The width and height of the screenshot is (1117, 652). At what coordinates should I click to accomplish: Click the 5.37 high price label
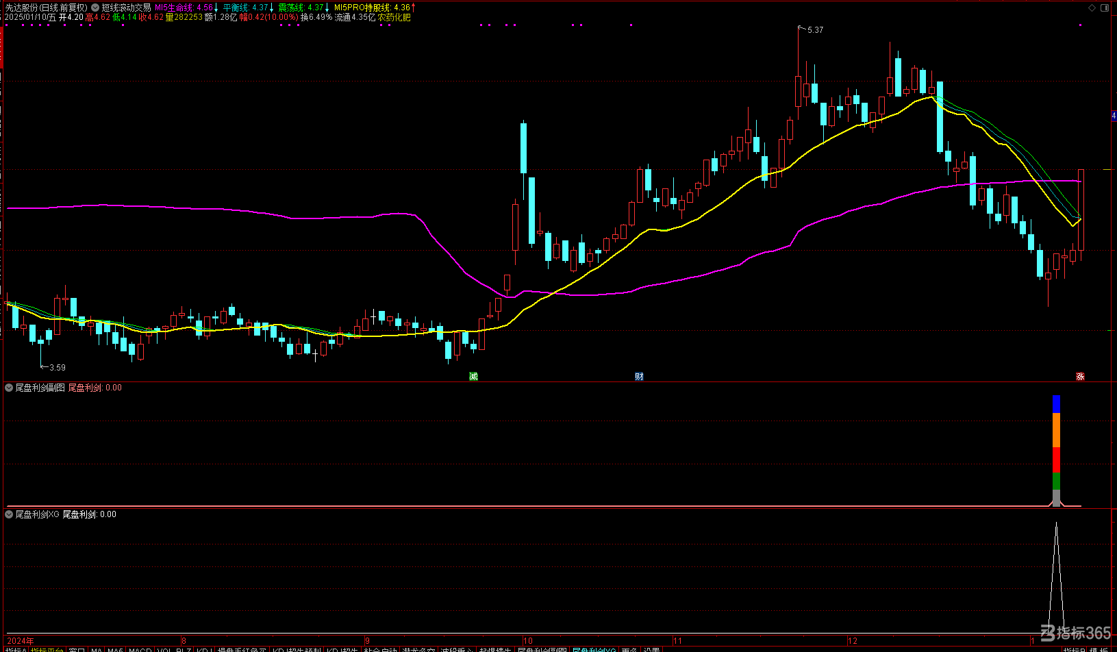click(x=815, y=30)
